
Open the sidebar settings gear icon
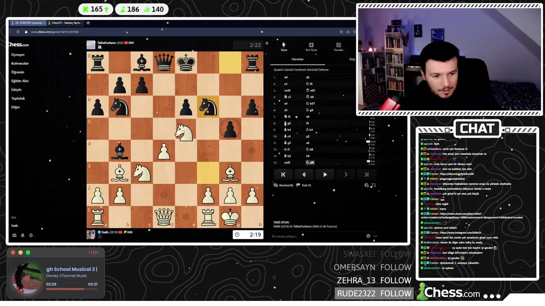[x=31, y=235]
